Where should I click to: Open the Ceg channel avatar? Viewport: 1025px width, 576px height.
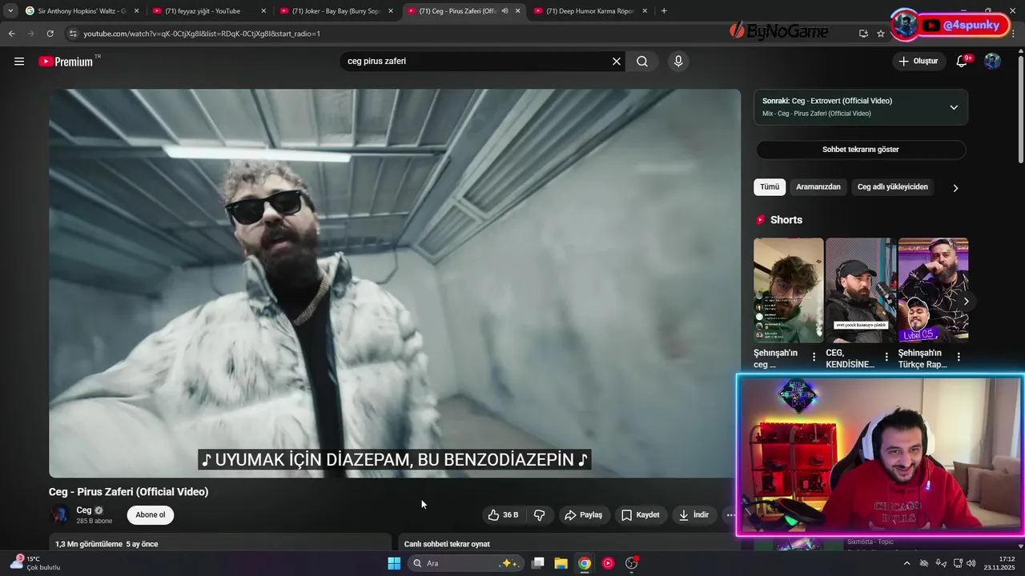60,514
